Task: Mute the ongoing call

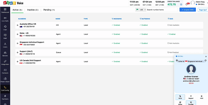Action: click(180, 97)
